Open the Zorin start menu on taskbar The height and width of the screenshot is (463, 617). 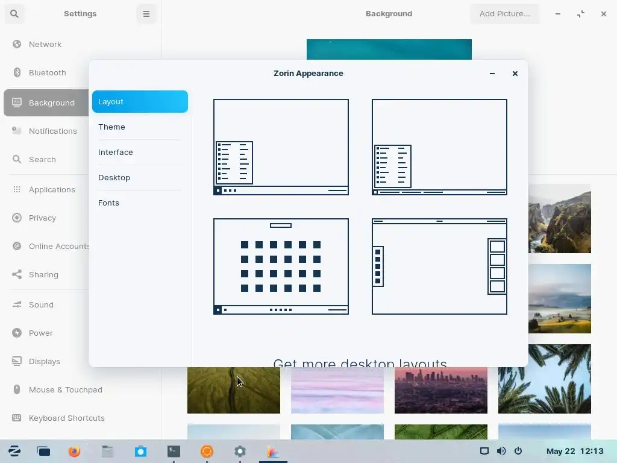(14, 451)
